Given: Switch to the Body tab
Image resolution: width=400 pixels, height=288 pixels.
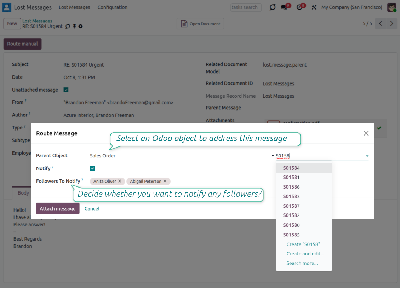Looking at the screenshot, I should coord(23,193).
